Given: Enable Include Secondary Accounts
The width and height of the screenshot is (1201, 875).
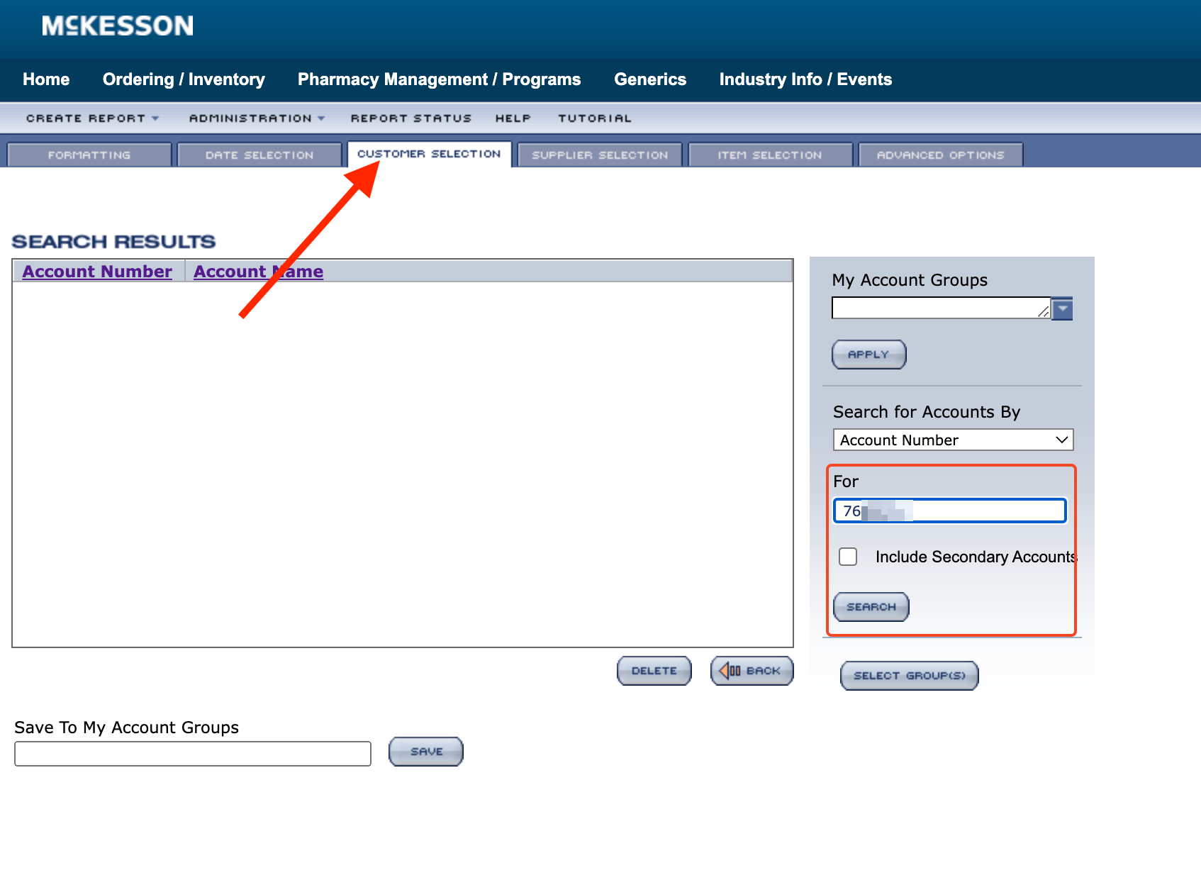Looking at the screenshot, I should pyautogui.click(x=848, y=557).
